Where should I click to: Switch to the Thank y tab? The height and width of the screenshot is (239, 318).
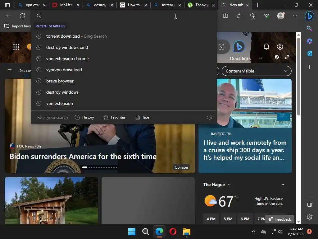tap(201, 5)
